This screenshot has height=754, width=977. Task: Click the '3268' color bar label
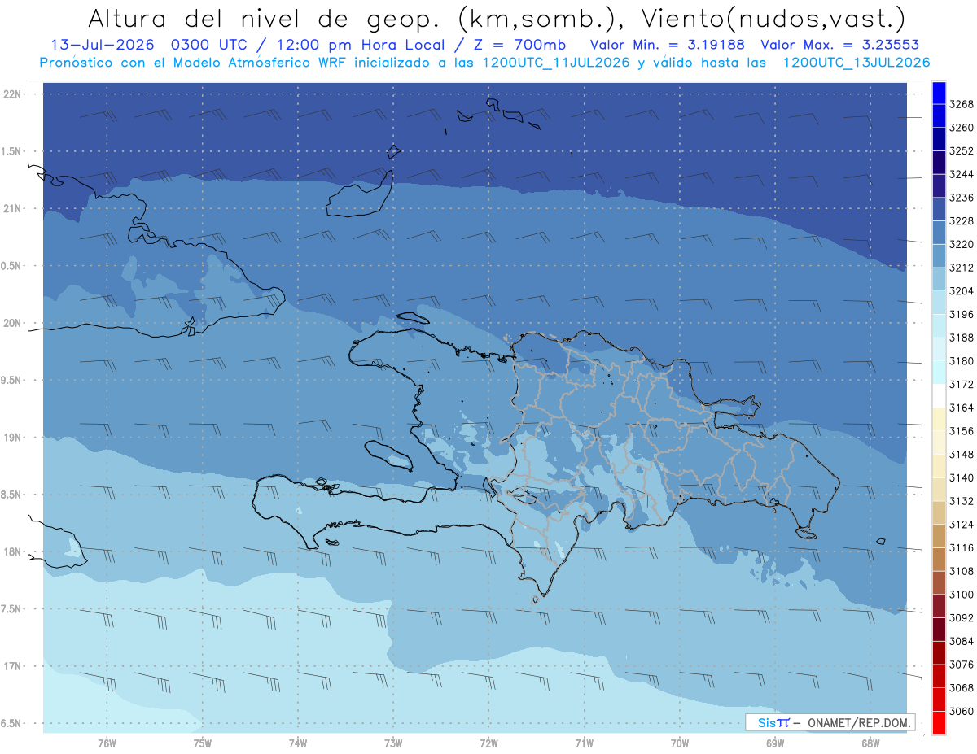coord(961,104)
